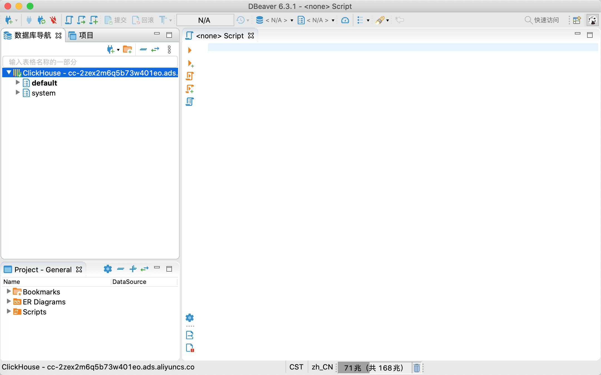Execute SQL statement with the orange arrow

tap(190, 50)
